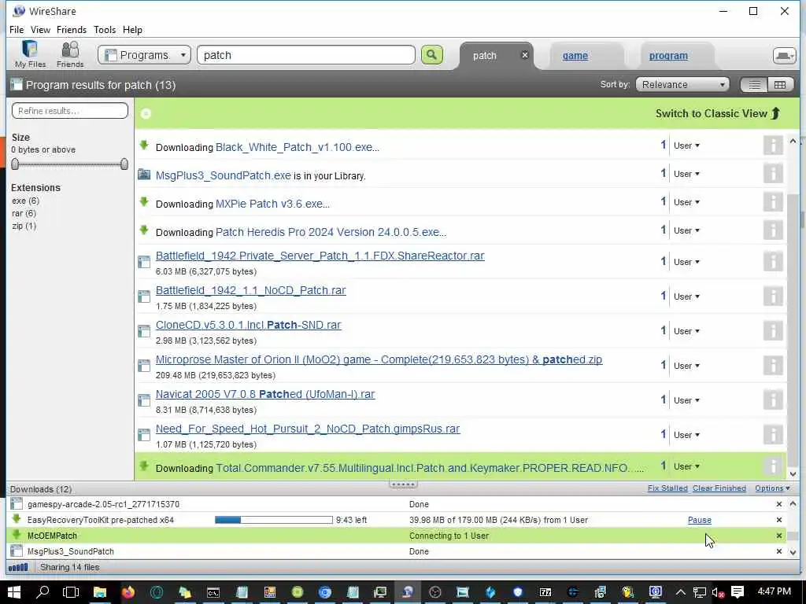The image size is (806, 604).
Task: Download Navicat 2005 V7.0.8 Patched rar
Action: pos(265,395)
